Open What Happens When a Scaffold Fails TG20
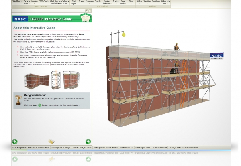 [59, 2]
